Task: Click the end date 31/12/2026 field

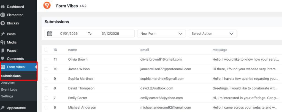Action: [x=110, y=33]
